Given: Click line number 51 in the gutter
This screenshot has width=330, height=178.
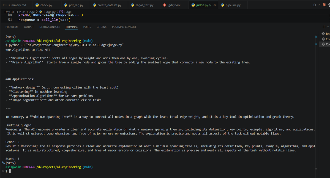Looking at the screenshot, I should (x=10, y=20).
